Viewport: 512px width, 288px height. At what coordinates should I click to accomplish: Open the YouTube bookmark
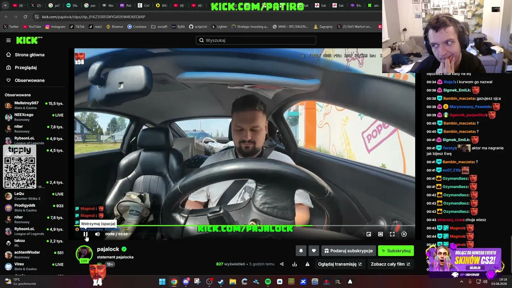[x=32, y=27]
